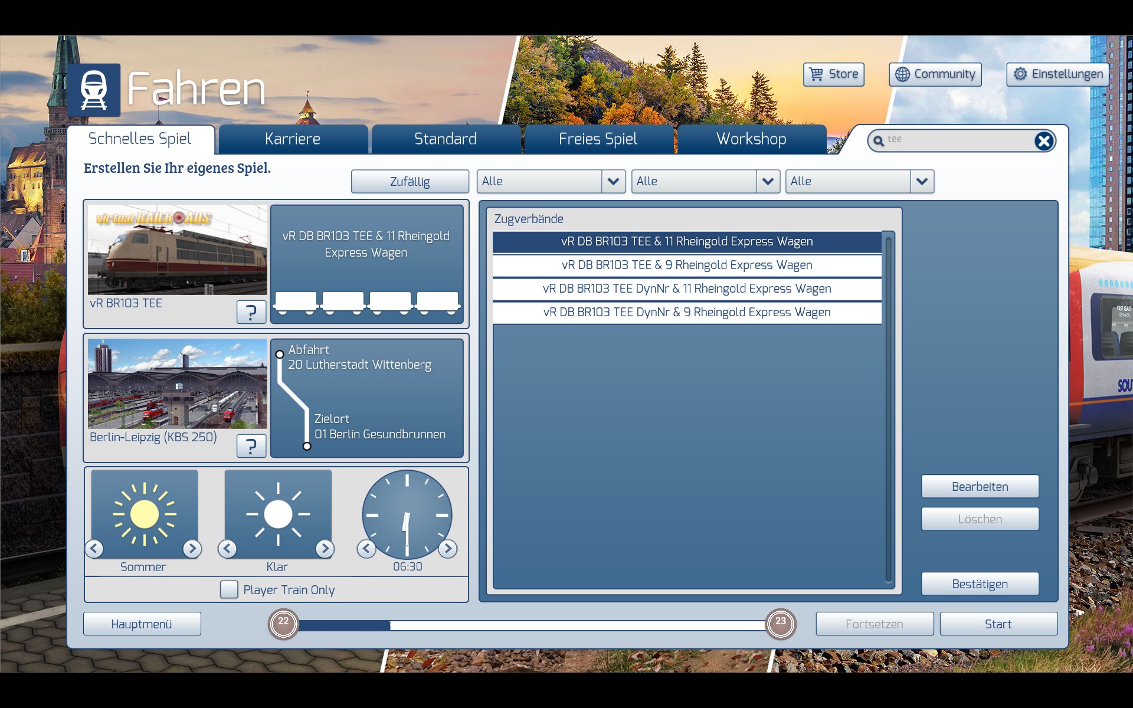Move the clock time back from 06:30
The height and width of the screenshot is (708, 1133).
pyautogui.click(x=366, y=549)
